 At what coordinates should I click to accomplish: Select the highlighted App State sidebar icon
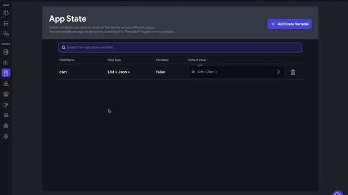coord(6,73)
